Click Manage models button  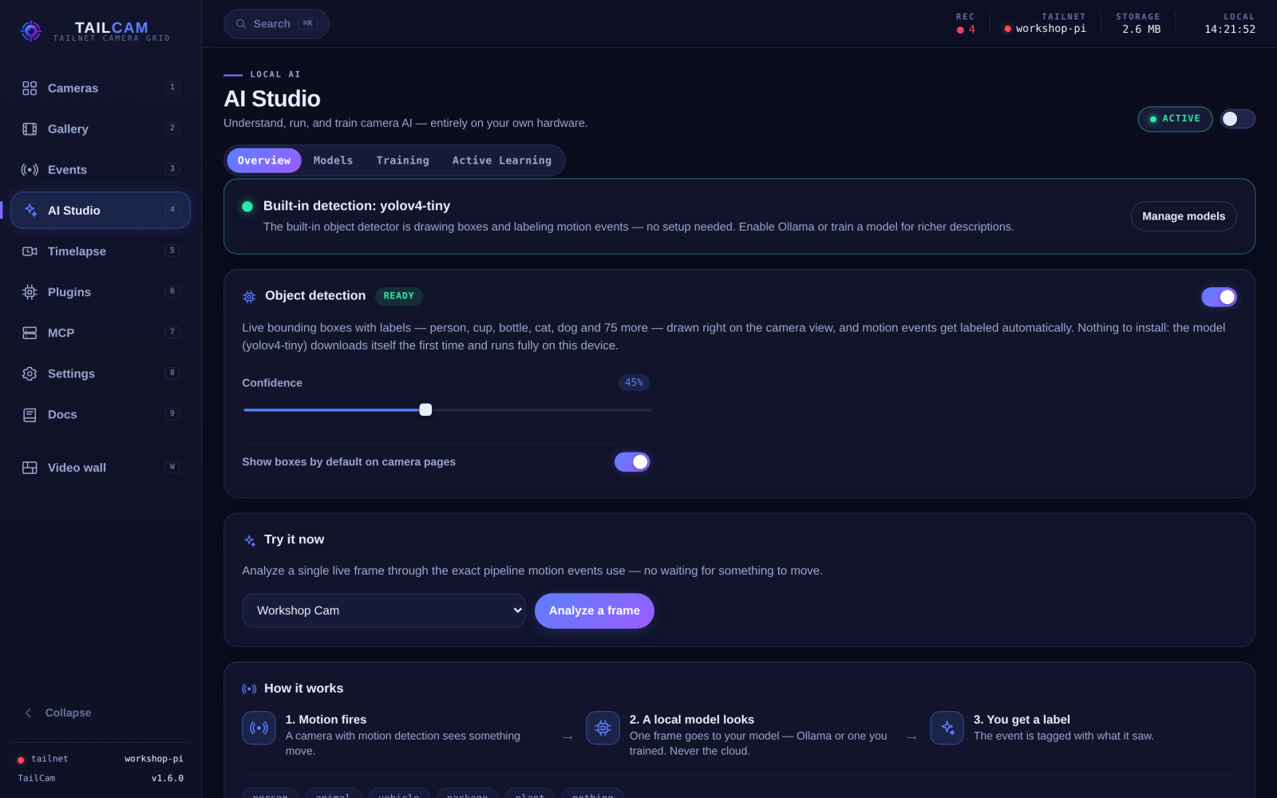(x=1184, y=216)
